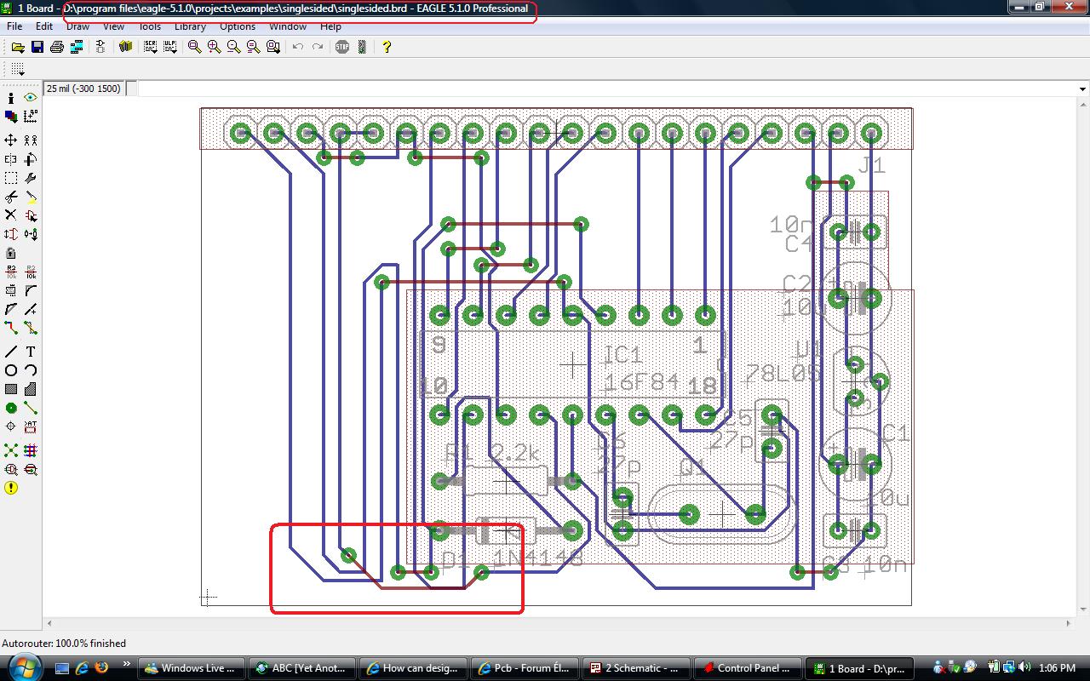The image size is (1090, 681).
Task: Select the Move tool
Action: 11,140
